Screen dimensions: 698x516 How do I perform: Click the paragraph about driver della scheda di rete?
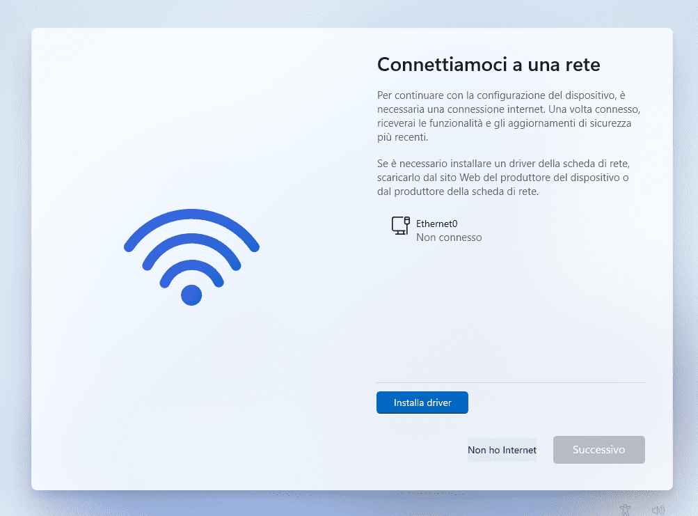click(x=503, y=178)
